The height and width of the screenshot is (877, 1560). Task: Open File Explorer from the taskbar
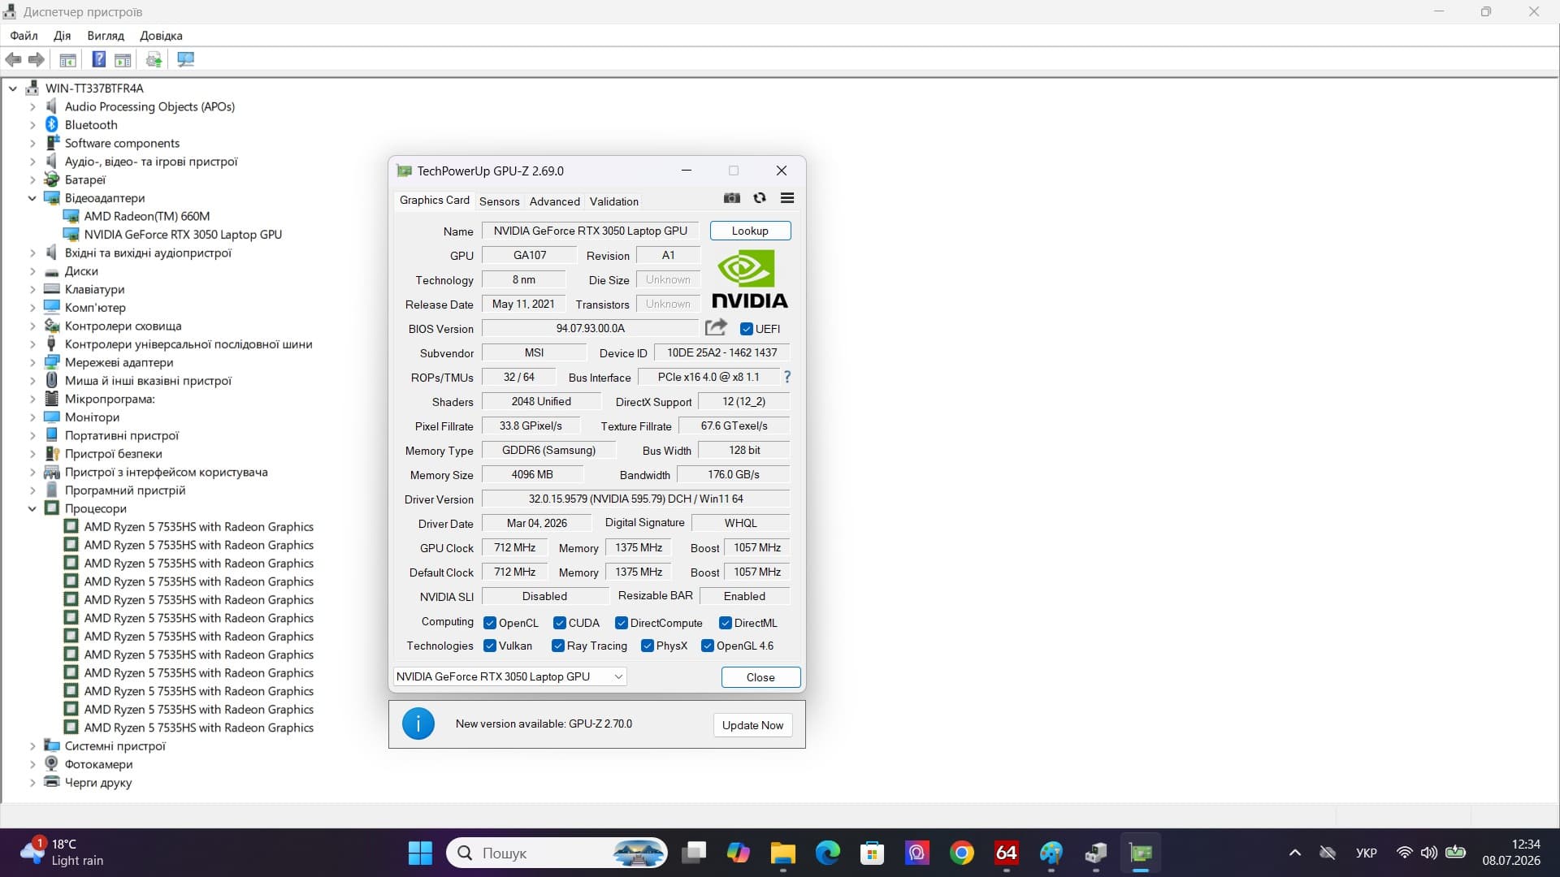tap(782, 853)
